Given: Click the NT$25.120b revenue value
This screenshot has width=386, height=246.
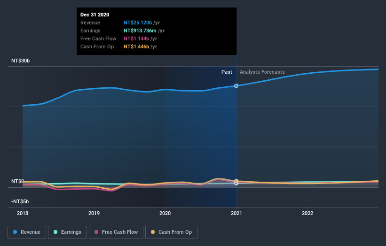Looking at the screenshot, I should click(138, 23).
